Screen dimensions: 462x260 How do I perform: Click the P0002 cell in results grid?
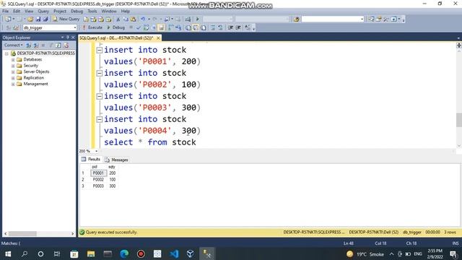pos(98,180)
